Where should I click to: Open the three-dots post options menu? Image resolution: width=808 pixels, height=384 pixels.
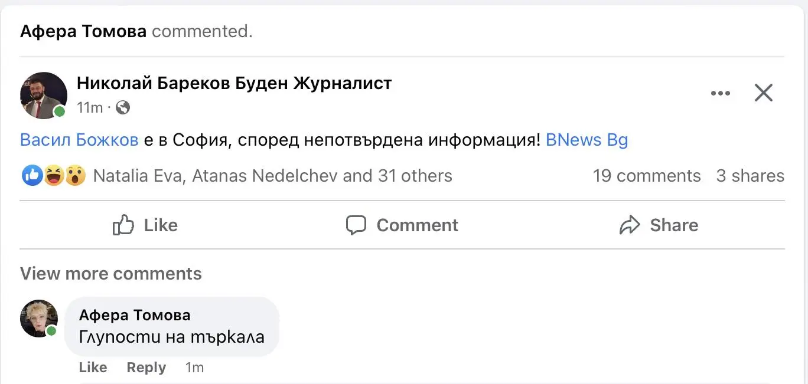point(720,93)
